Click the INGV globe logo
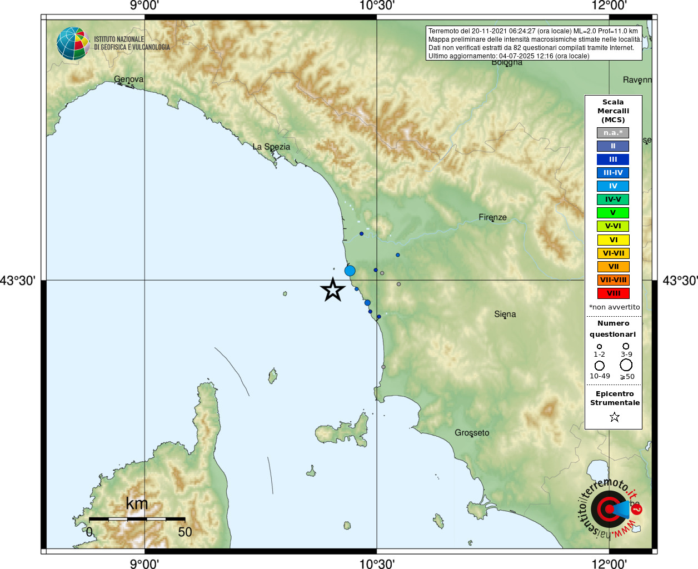 click(x=73, y=43)
